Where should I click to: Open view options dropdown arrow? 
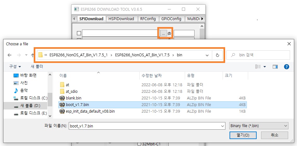[265, 67]
